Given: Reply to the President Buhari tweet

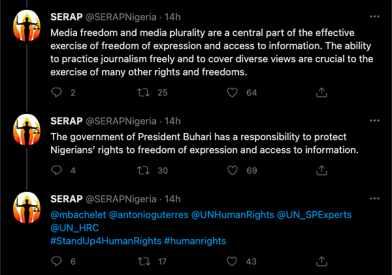Looking at the screenshot, I should coord(56,171).
